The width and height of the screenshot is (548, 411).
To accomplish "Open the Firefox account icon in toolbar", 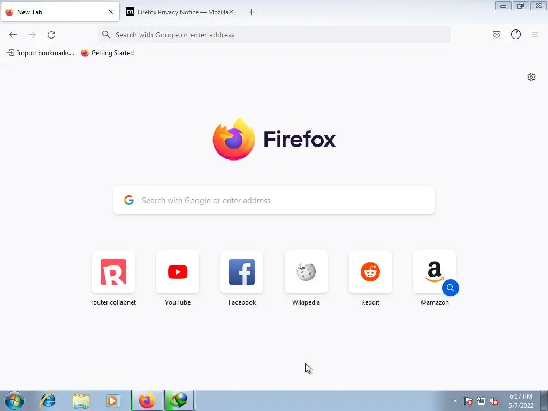I will pyautogui.click(x=516, y=34).
